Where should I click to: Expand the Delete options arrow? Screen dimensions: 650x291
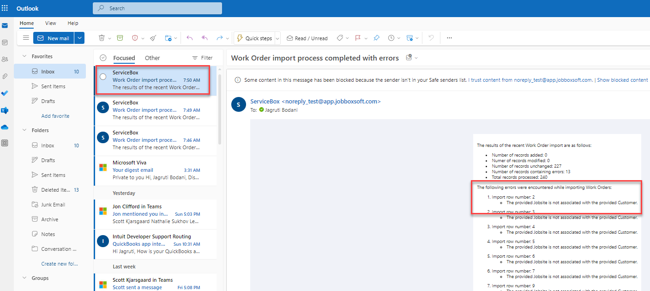(x=110, y=38)
